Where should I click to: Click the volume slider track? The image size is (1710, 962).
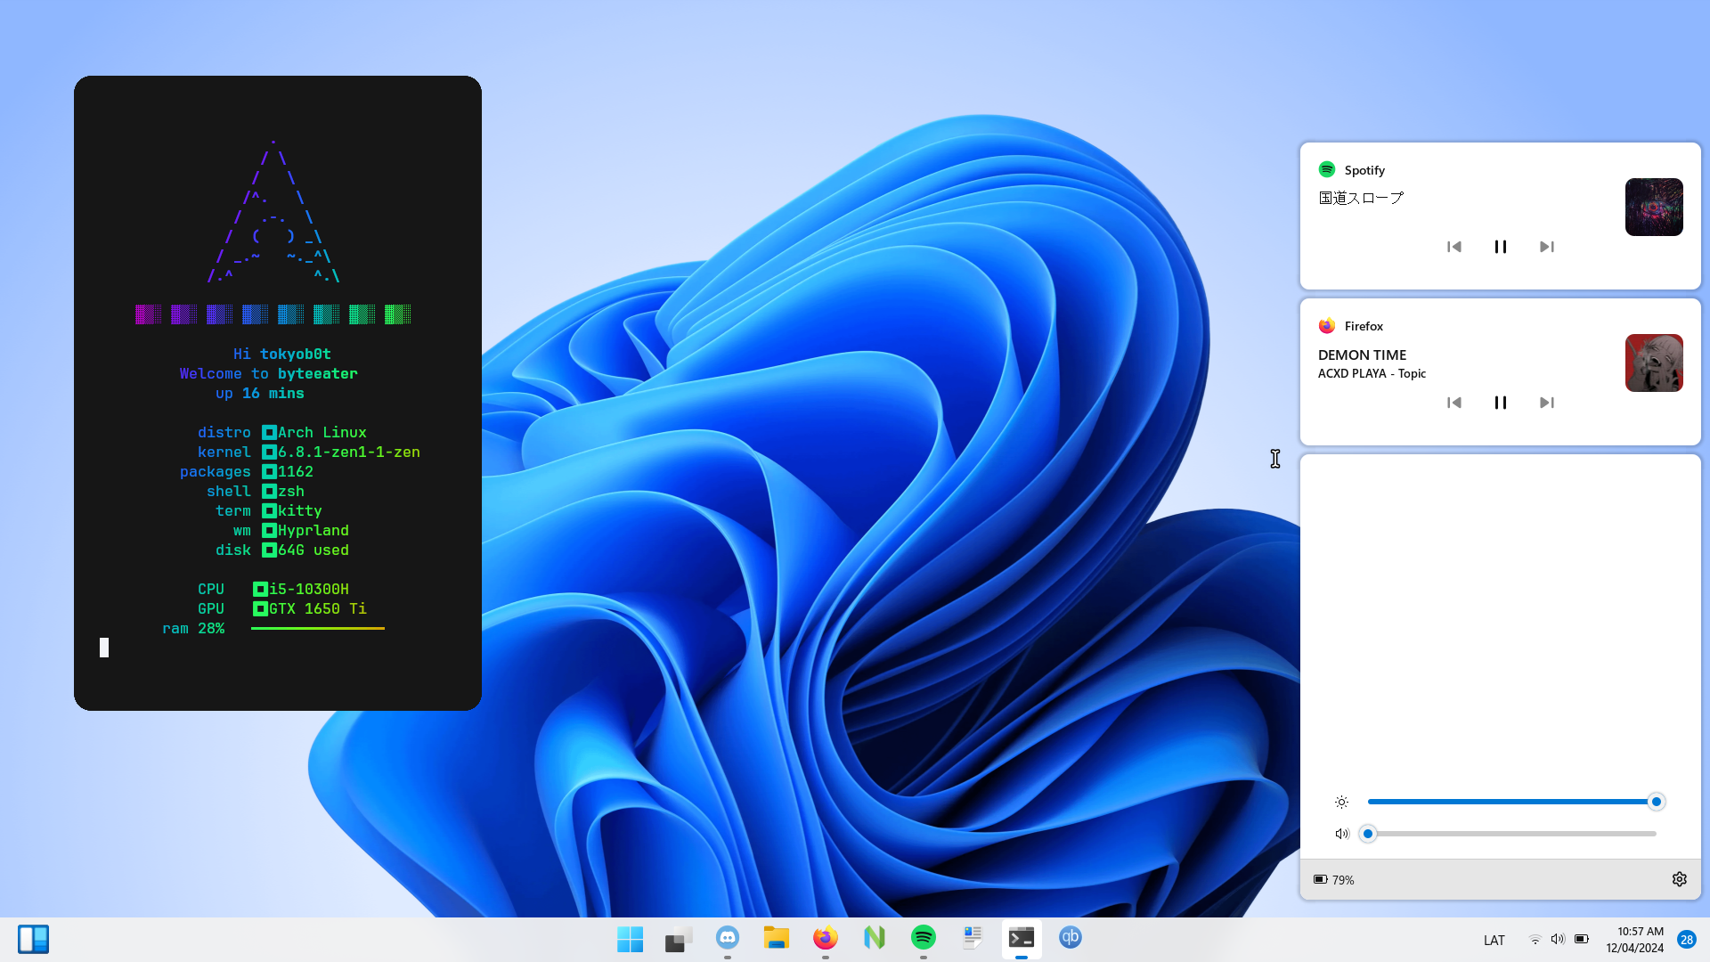(x=1514, y=834)
